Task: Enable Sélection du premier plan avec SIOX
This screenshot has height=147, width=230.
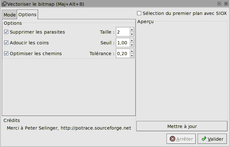Action: click(x=139, y=13)
